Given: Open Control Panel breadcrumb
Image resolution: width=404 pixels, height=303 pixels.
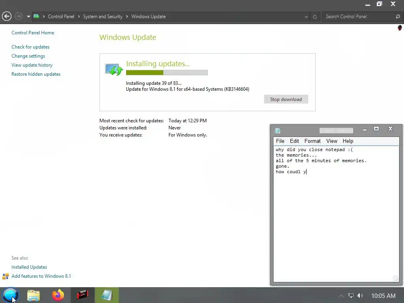Looking at the screenshot, I should pyautogui.click(x=61, y=17).
